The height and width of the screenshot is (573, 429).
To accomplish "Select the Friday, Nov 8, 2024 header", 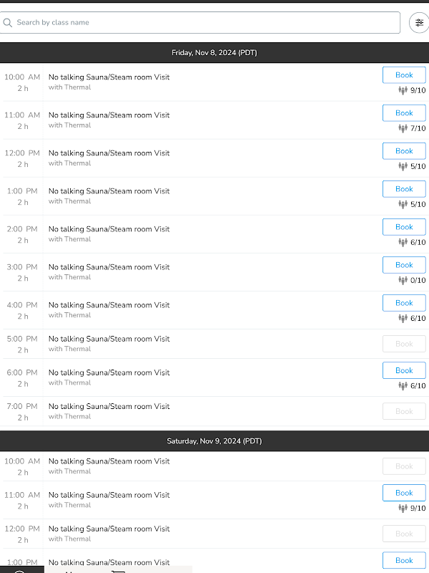I will [214, 52].
